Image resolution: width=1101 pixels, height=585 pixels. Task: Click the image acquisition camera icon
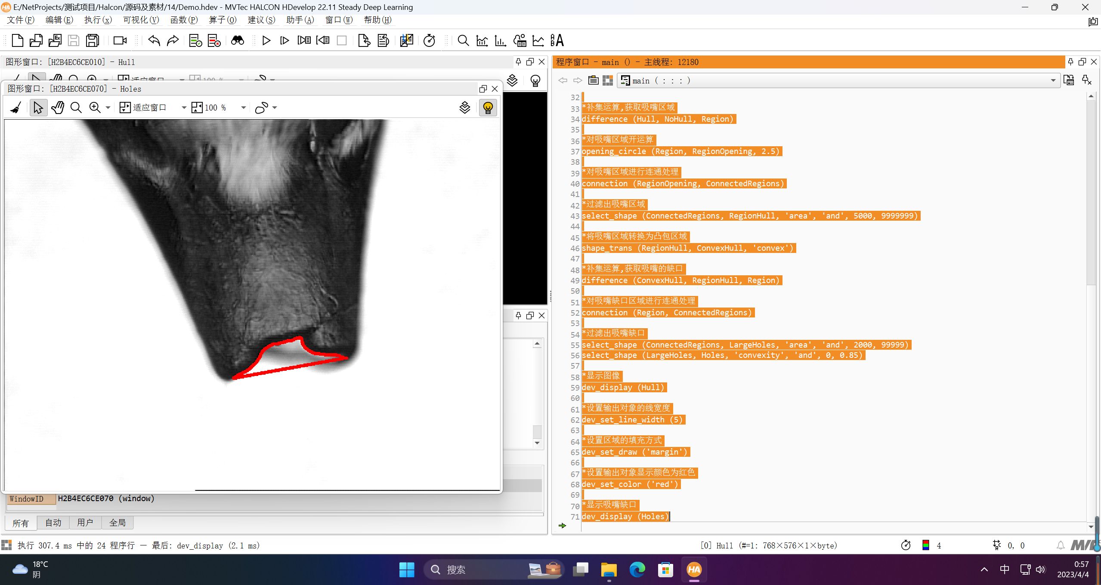point(120,40)
